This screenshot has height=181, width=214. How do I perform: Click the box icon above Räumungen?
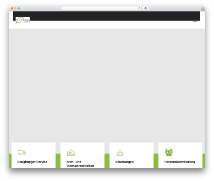[x=120, y=152]
